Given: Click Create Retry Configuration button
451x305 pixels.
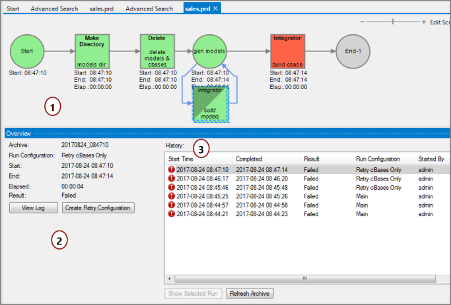Looking at the screenshot, I should tap(98, 208).
